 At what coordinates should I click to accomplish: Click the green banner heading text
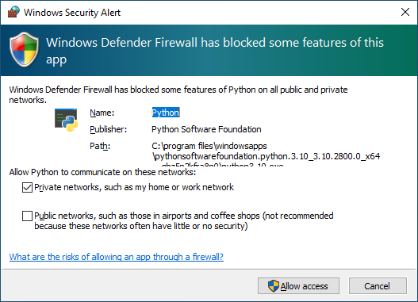point(215,51)
